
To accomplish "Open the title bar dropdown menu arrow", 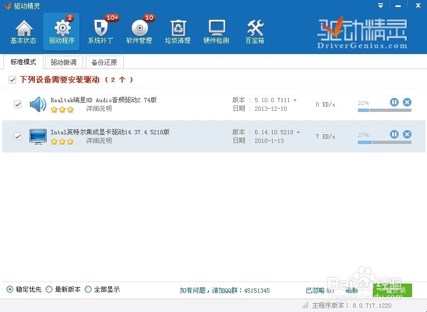I will (x=381, y=6).
